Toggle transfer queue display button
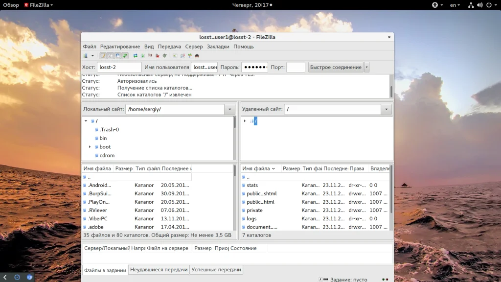 [x=125, y=56]
